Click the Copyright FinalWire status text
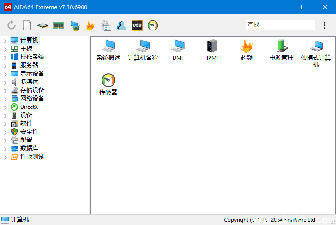The height and width of the screenshot is (225, 336). coord(270,220)
